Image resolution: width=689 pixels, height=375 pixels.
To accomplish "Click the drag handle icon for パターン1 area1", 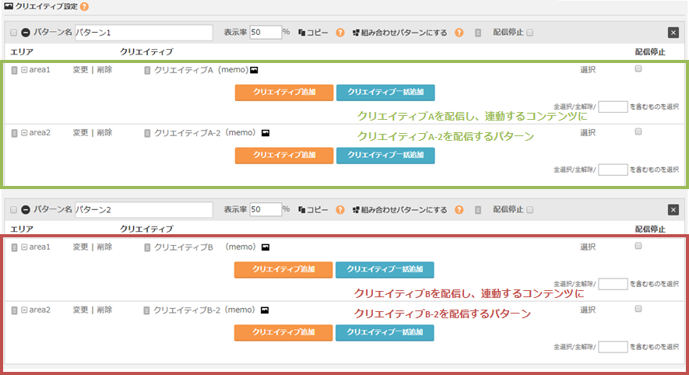I will pyautogui.click(x=14, y=70).
